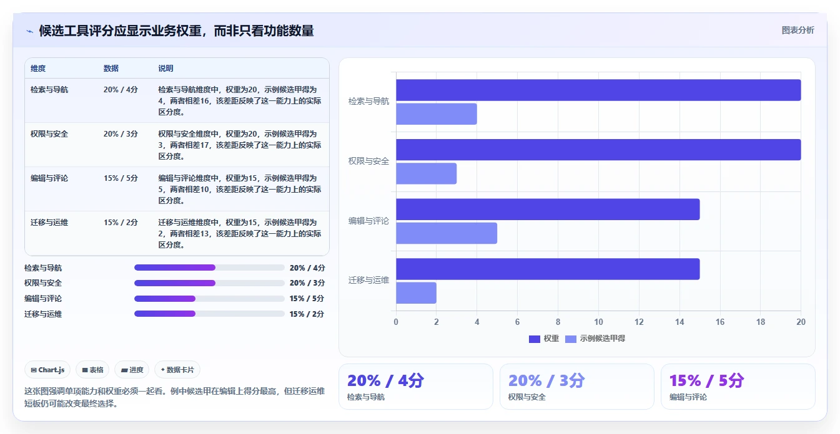Click chart y-axis label 编辑与评论
This screenshot has height=434, width=840.
pos(368,221)
